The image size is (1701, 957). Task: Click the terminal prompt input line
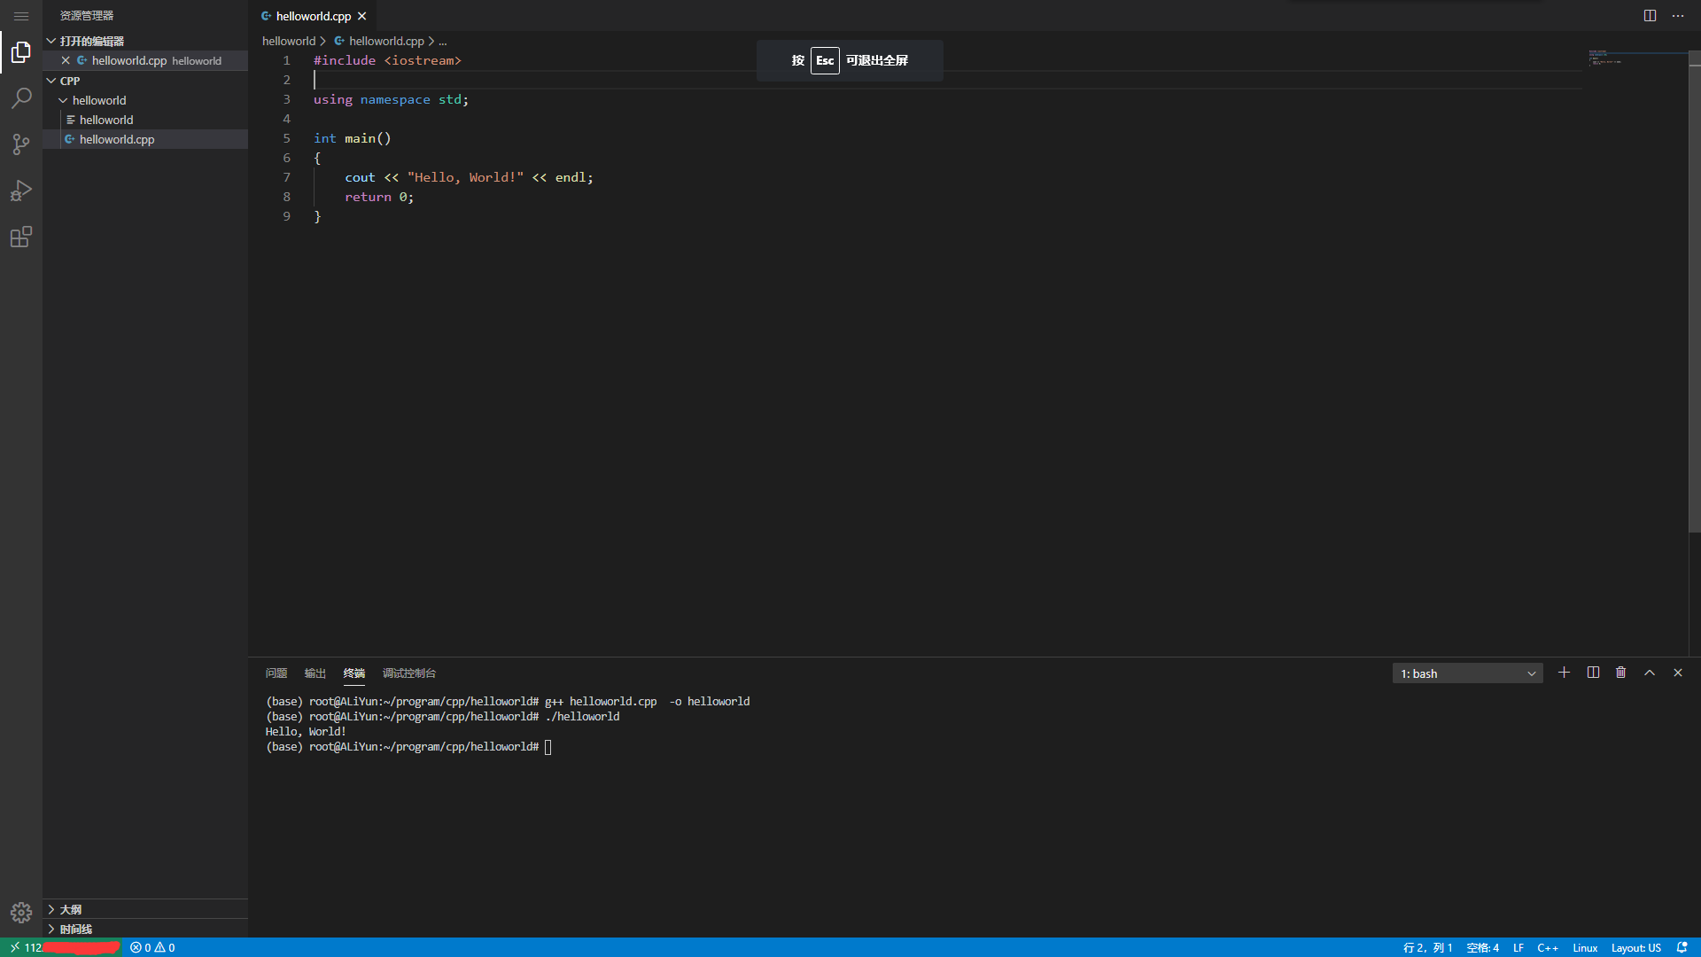(409, 747)
